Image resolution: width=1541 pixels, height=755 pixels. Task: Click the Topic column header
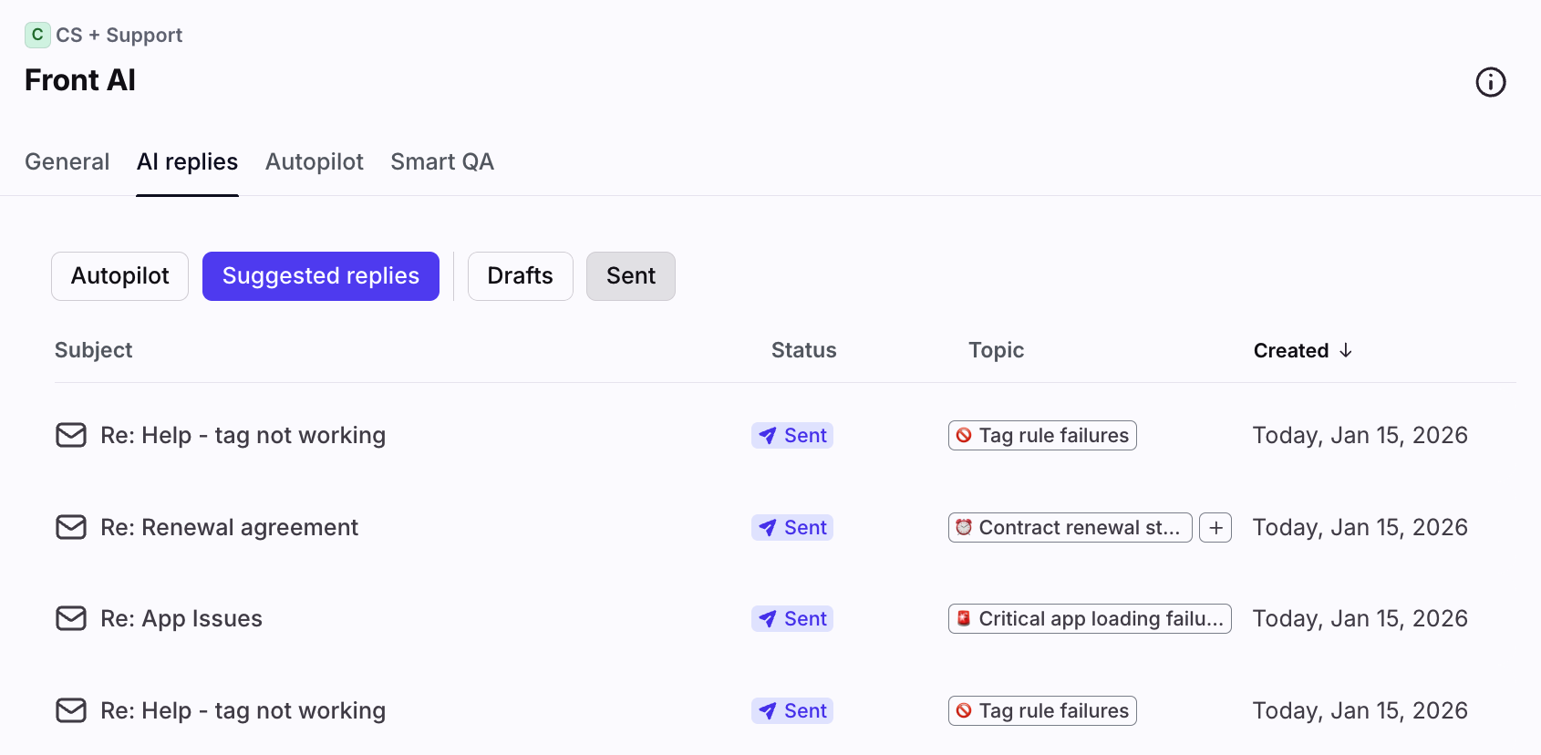click(x=996, y=350)
